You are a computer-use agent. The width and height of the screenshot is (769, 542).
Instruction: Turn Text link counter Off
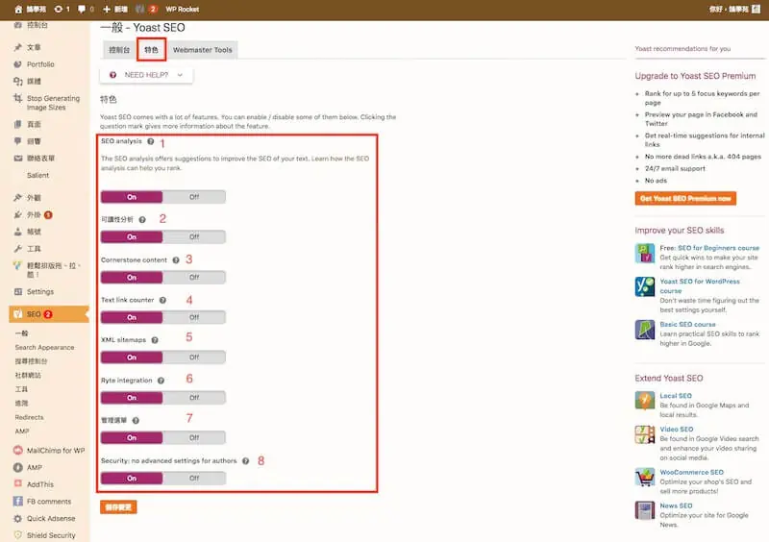(x=194, y=317)
